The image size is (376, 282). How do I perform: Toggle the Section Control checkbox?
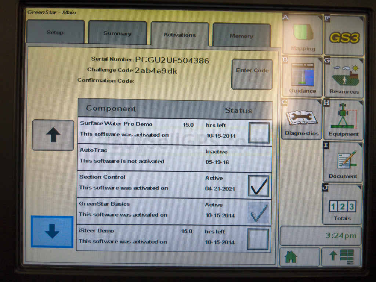[258, 186]
